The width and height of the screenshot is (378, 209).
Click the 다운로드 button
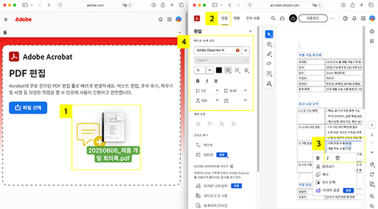(313, 18)
